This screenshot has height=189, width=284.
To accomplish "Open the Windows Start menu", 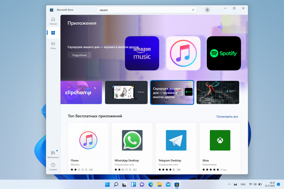I will (107, 184).
